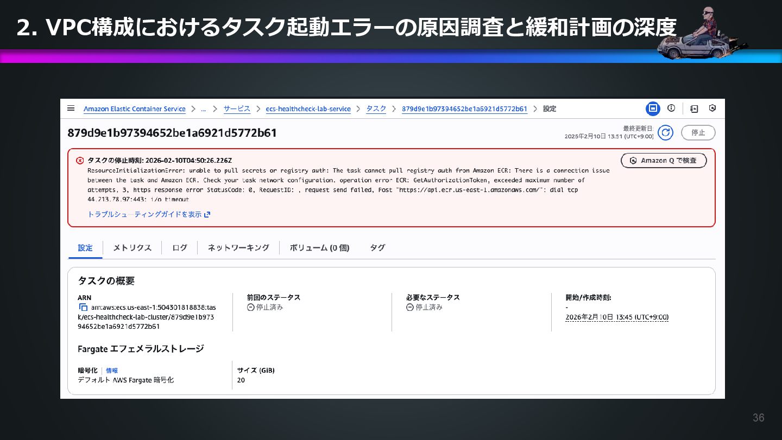The width and height of the screenshot is (782, 440).
Task: Switch to the ログ tab
Action: [180, 248]
